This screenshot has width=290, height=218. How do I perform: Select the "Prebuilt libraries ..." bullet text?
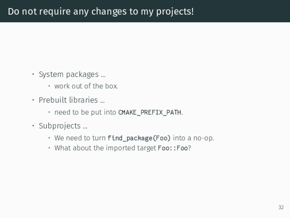point(72,100)
